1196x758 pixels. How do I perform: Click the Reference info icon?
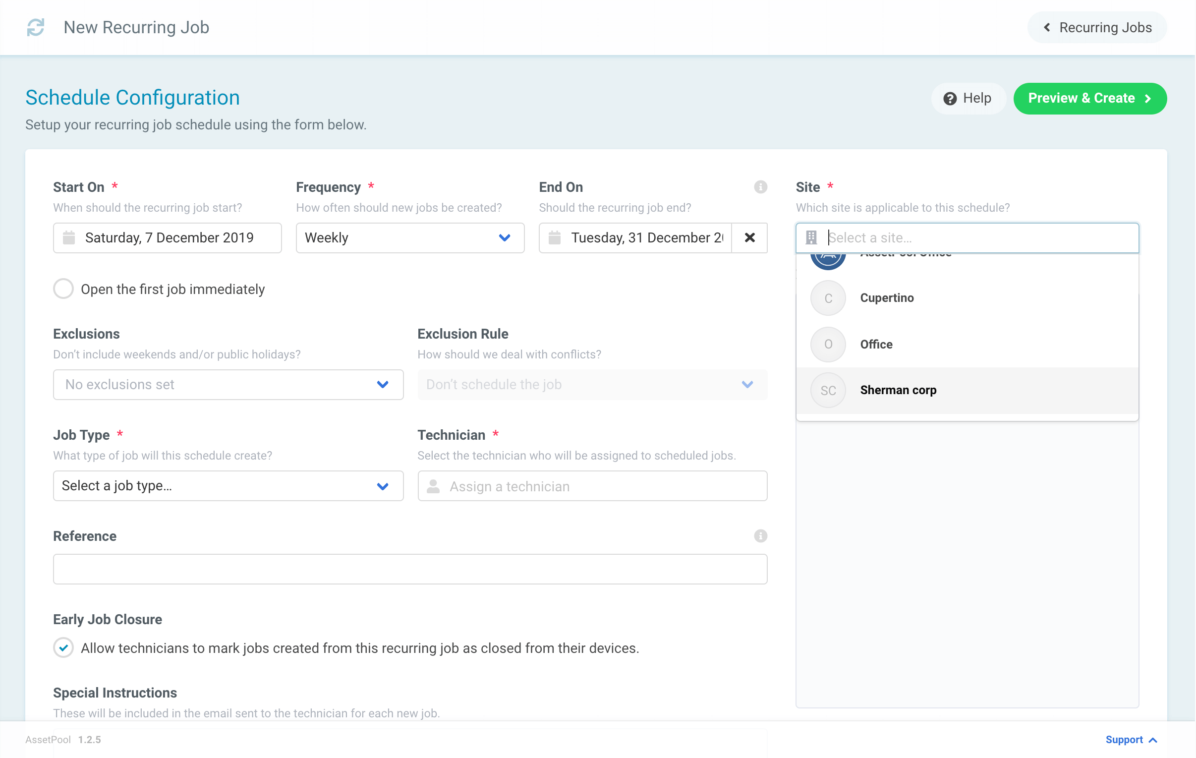(x=760, y=535)
